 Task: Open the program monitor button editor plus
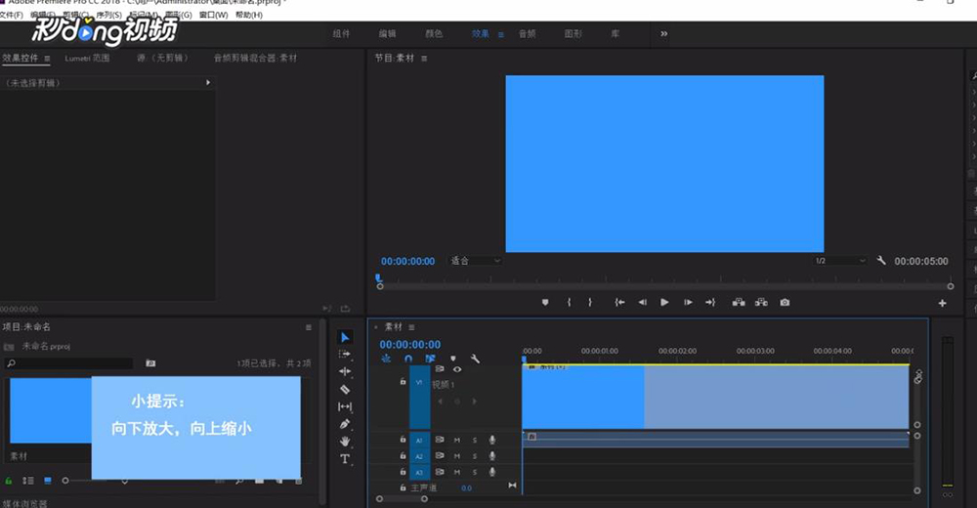point(942,303)
